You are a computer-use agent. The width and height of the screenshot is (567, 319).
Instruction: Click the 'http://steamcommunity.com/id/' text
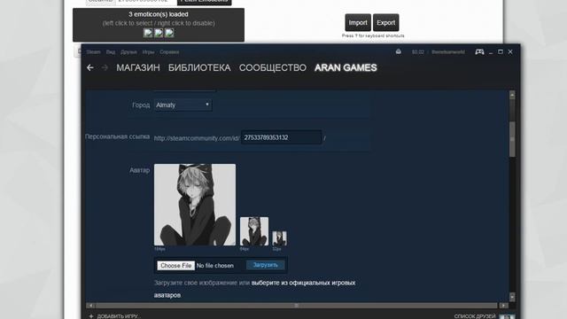[197, 138]
